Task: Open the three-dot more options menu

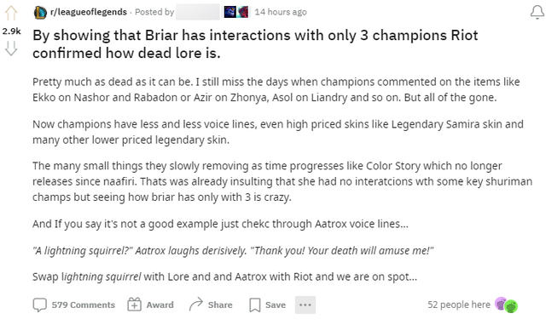Action: (305, 305)
